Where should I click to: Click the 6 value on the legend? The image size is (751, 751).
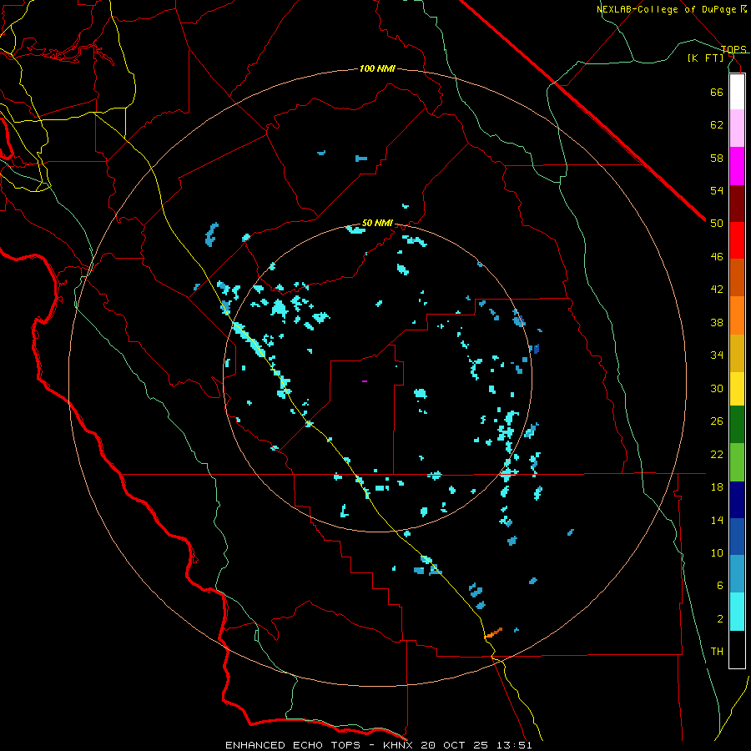720,585
